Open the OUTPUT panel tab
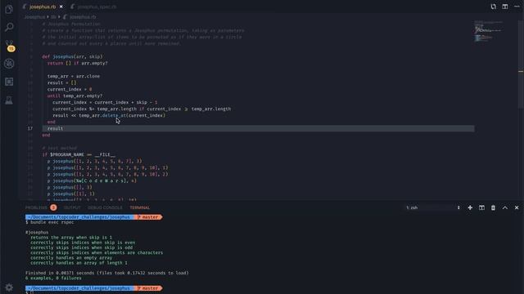The height and width of the screenshot is (294, 524). tap(72, 207)
